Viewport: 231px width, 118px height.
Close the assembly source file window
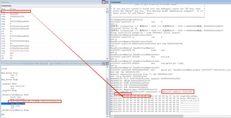107,64
